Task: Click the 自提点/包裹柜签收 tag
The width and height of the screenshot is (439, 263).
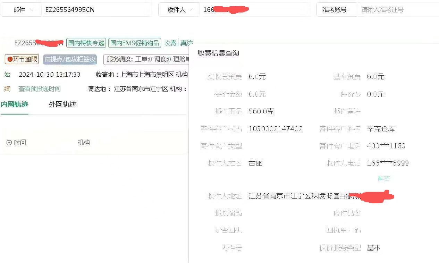Action: [69, 59]
